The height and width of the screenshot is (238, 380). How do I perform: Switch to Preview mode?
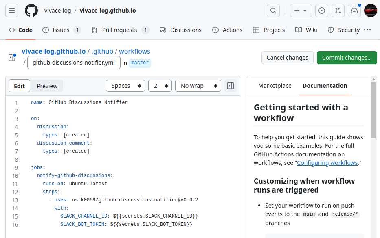(x=47, y=86)
